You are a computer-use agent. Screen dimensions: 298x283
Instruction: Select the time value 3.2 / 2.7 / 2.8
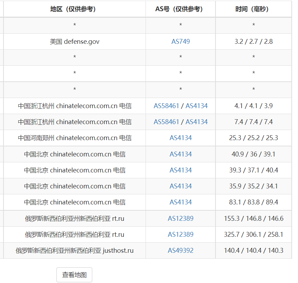point(253,42)
